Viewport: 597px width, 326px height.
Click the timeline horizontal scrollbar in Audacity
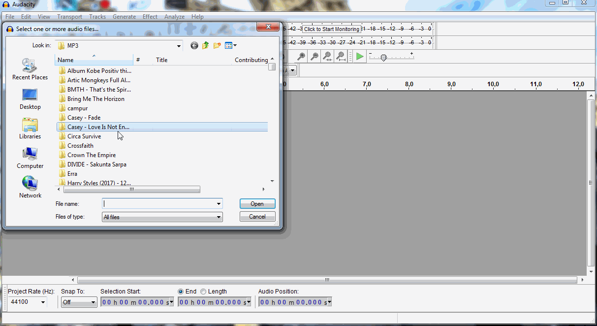coord(327,280)
